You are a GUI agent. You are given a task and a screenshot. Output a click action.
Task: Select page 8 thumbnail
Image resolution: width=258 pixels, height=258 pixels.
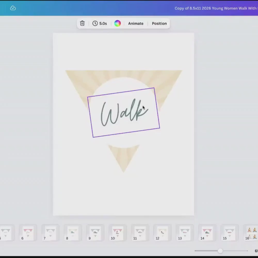tap(73, 232)
